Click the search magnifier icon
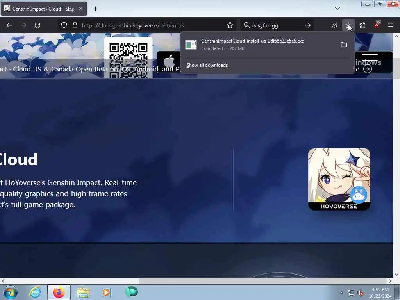 tap(246, 25)
